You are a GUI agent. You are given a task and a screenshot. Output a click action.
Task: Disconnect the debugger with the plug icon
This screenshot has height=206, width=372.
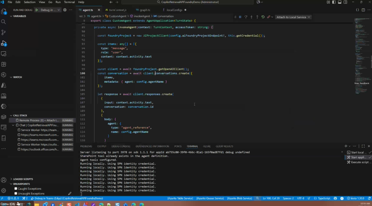[x=269, y=17]
